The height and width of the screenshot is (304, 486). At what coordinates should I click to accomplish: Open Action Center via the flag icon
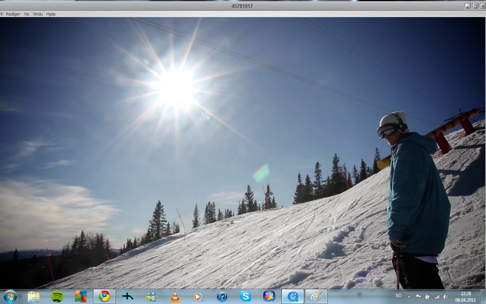tap(418, 296)
